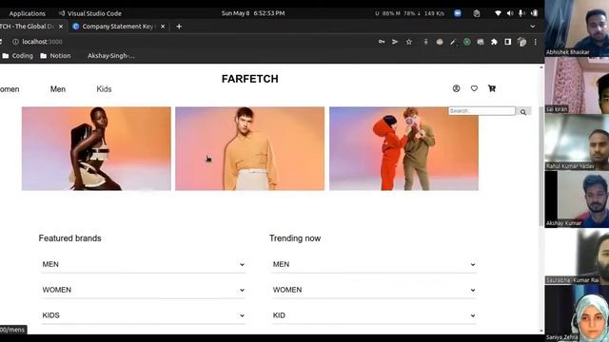Open the Kids category link

(104, 89)
